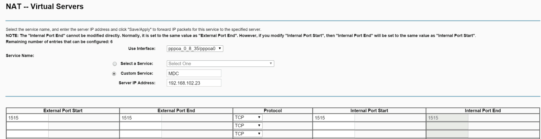Click first row Internal Port End field
Viewport: 541px width, 139px height.
[x=447, y=118]
